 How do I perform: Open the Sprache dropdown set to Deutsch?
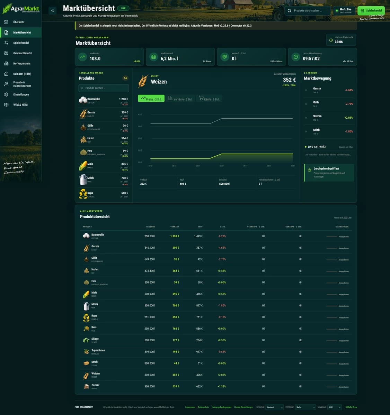click(275, 407)
